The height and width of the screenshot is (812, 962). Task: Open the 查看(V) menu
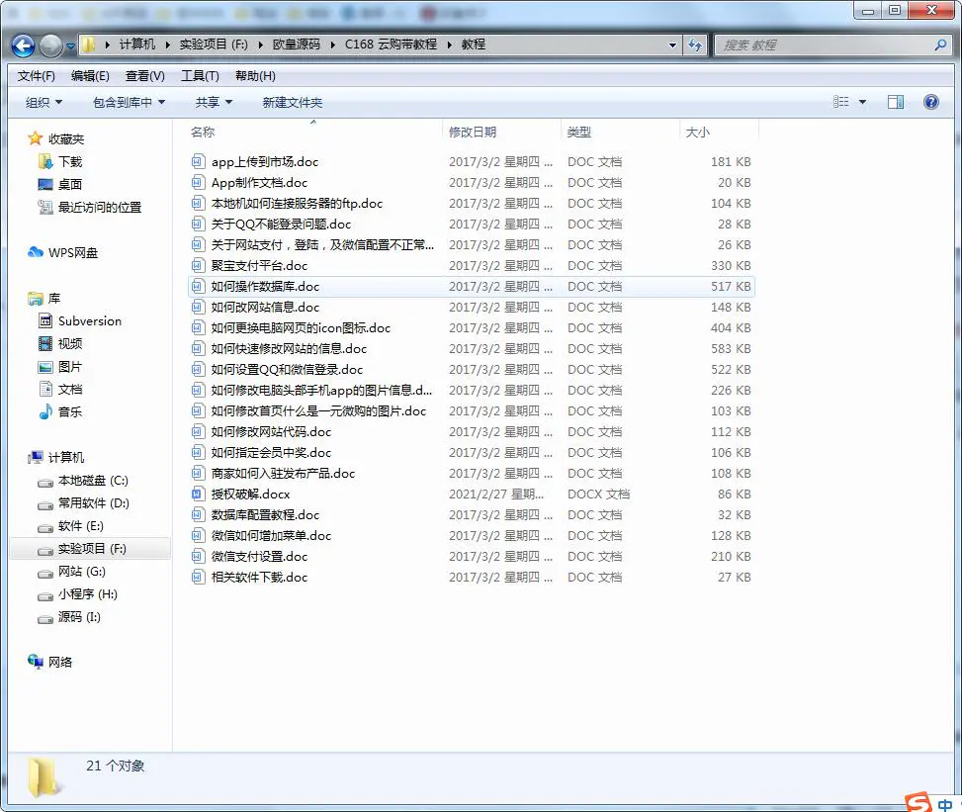[141, 74]
